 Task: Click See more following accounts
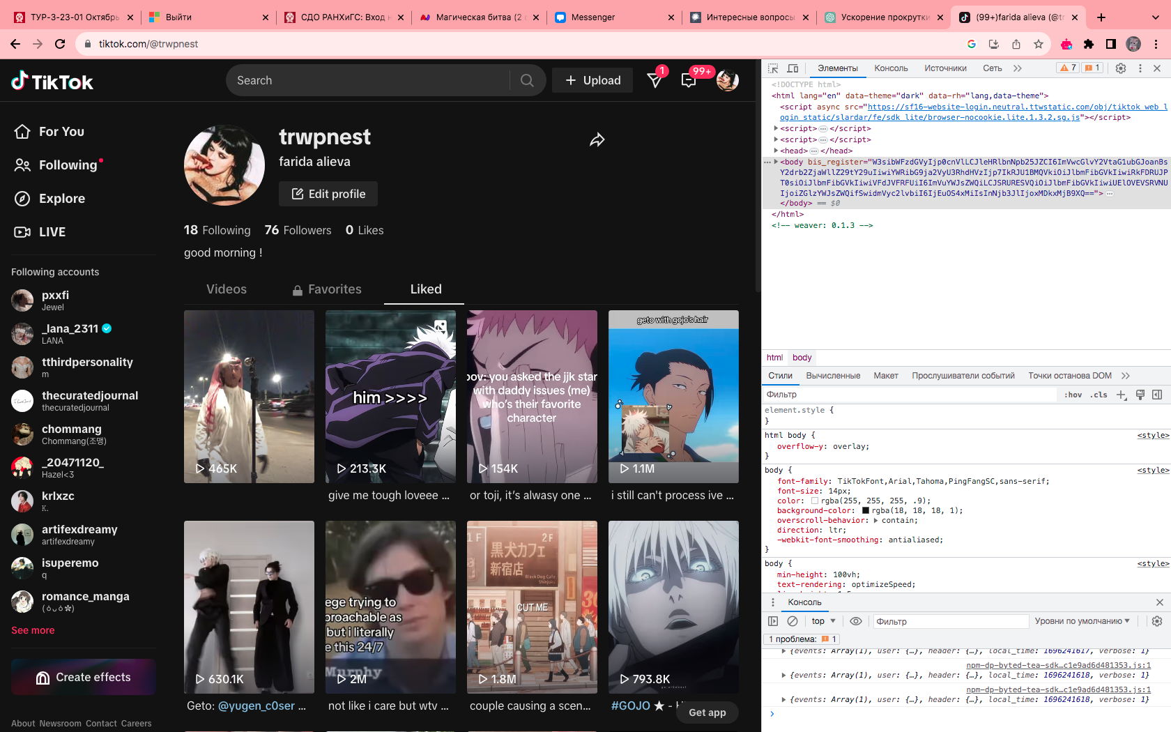click(33, 630)
